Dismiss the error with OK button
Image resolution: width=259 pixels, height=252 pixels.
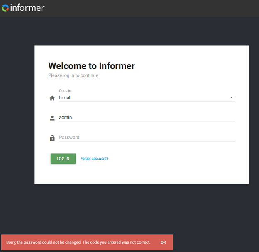tap(163, 242)
